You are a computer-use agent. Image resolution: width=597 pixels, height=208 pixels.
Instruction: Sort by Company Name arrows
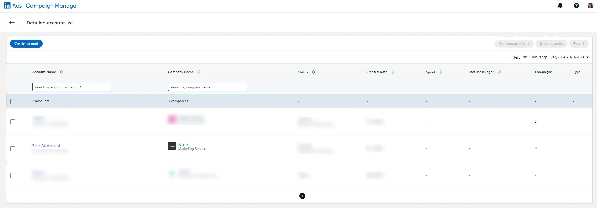click(x=199, y=72)
